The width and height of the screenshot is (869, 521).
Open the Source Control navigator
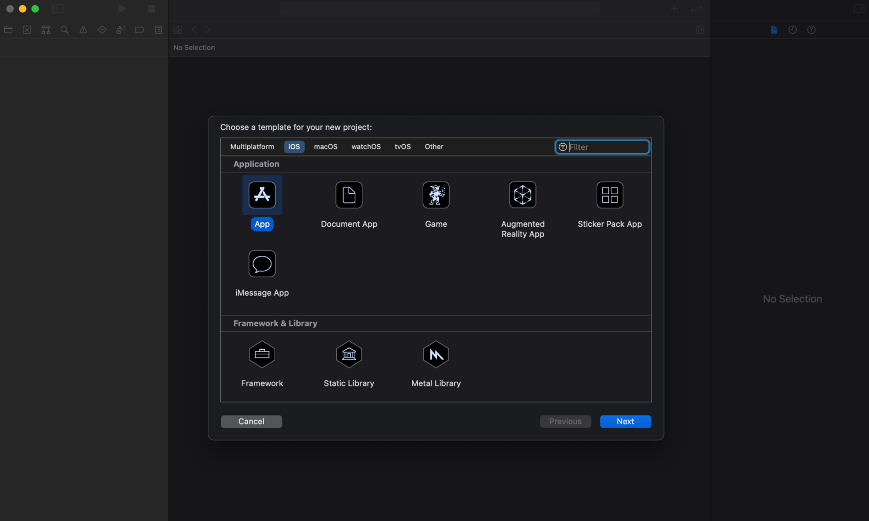click(27, 30)
